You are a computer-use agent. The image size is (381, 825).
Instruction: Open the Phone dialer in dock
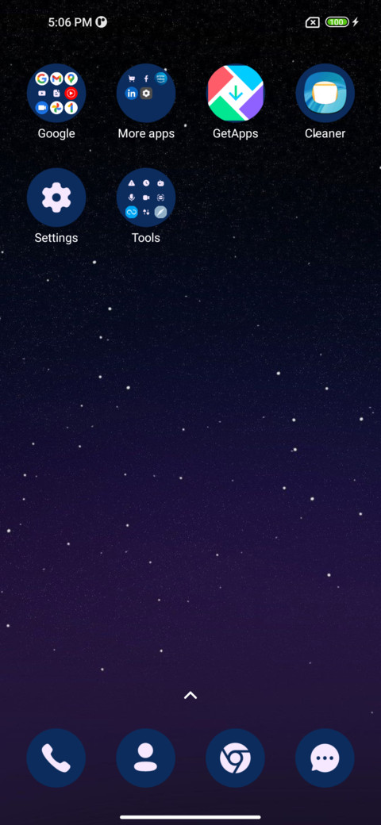pyautogui.click(x=56, y=758)
